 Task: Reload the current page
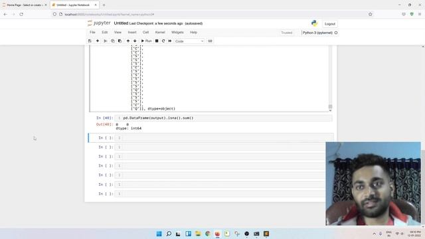[21, 15]
